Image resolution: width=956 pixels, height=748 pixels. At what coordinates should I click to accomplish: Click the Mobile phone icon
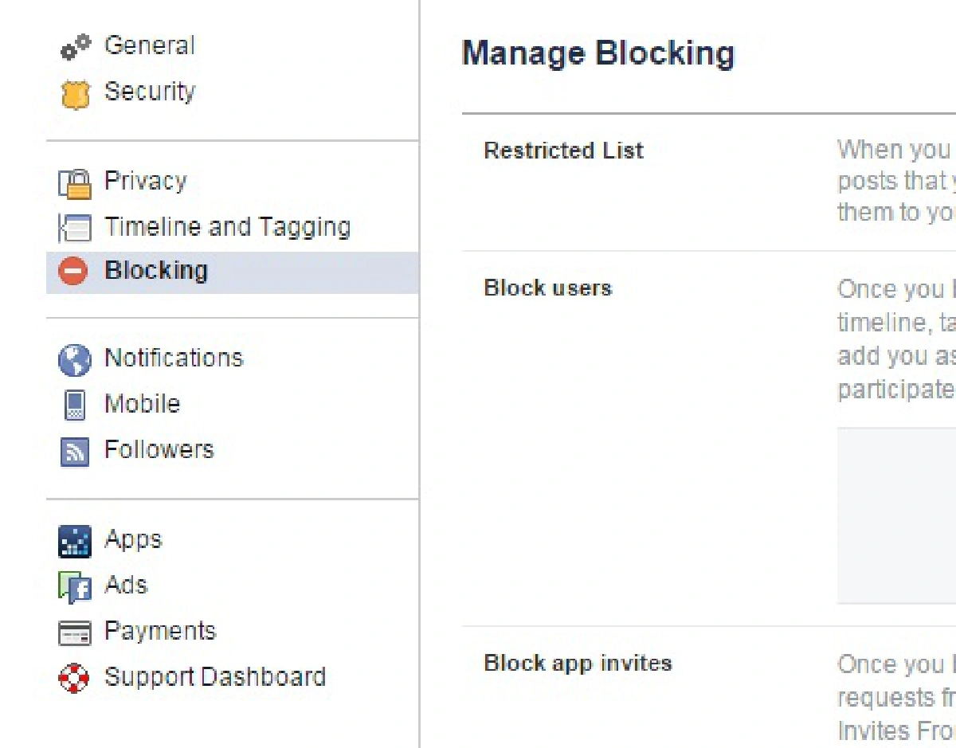pos(75,405)
